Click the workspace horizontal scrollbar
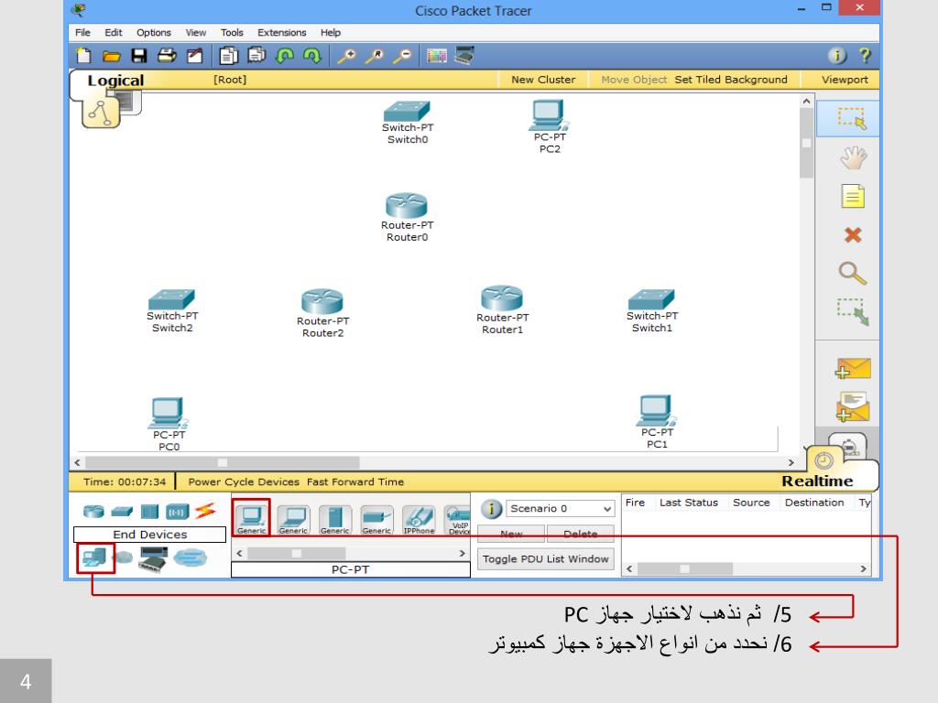Viewport: 938px width, 703px height. 434,462
